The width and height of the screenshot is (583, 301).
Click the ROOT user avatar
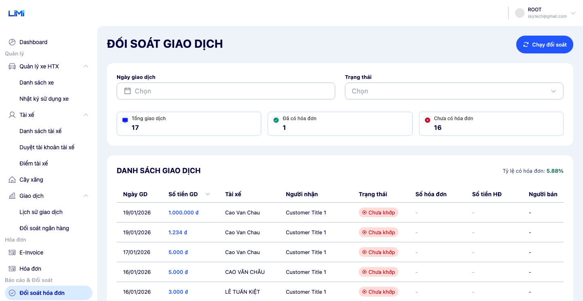click(x=520, y=13)
